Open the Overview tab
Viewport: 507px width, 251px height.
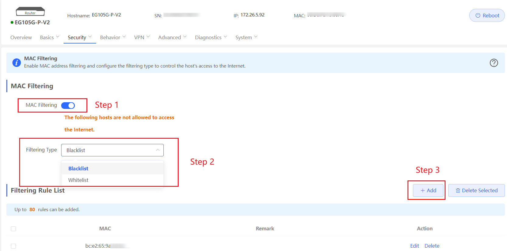click(x=21, y=37)
